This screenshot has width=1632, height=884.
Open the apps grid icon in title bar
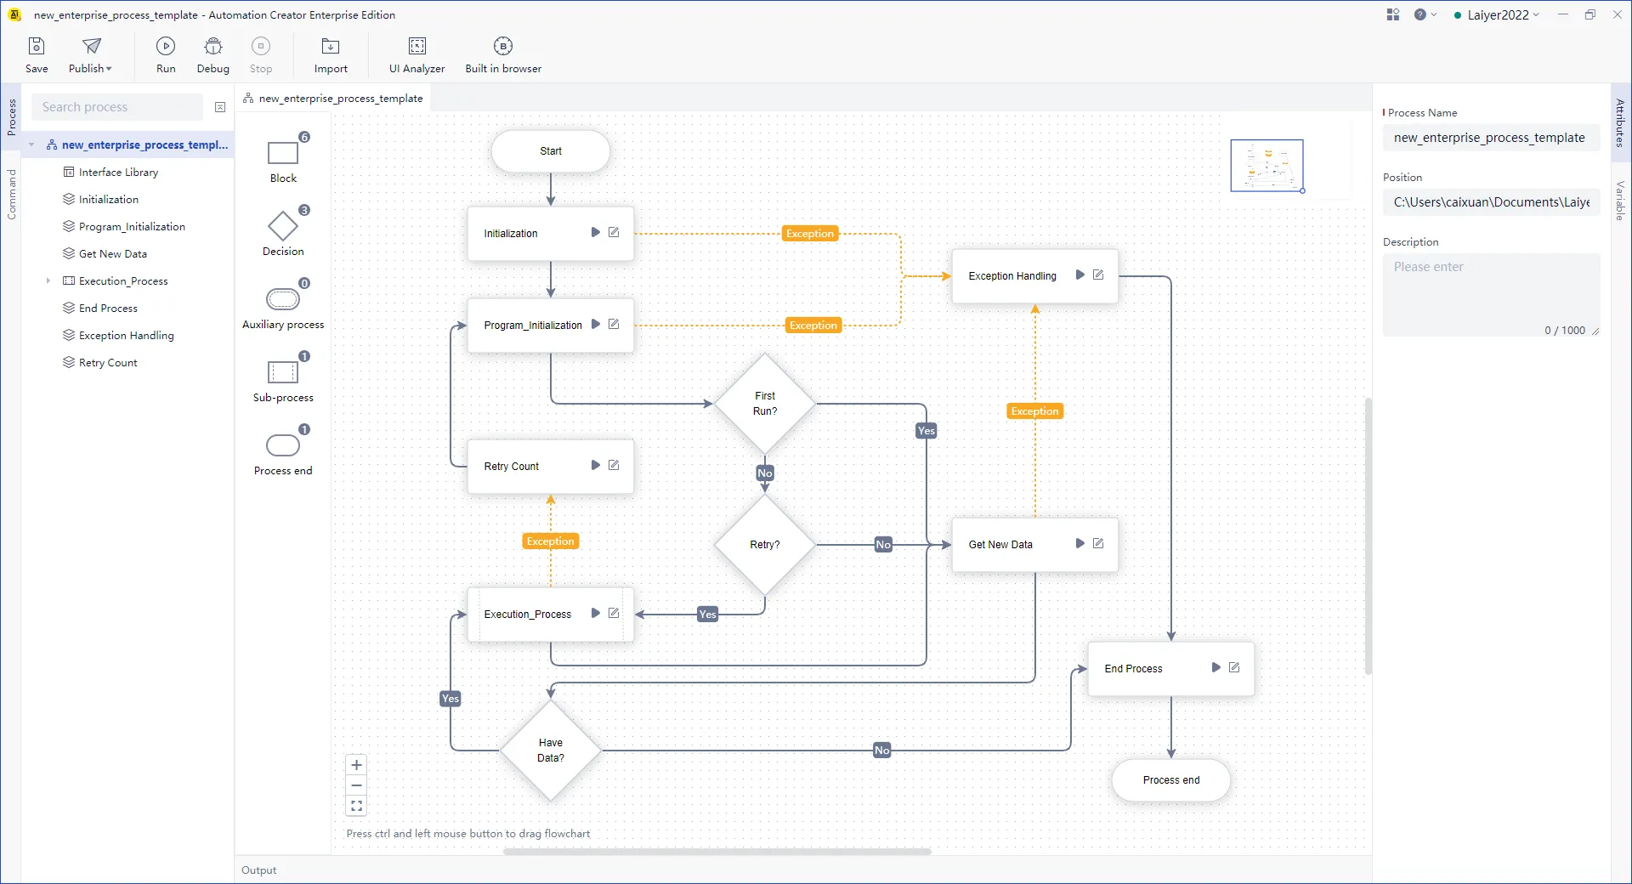tap(1392, 14)
